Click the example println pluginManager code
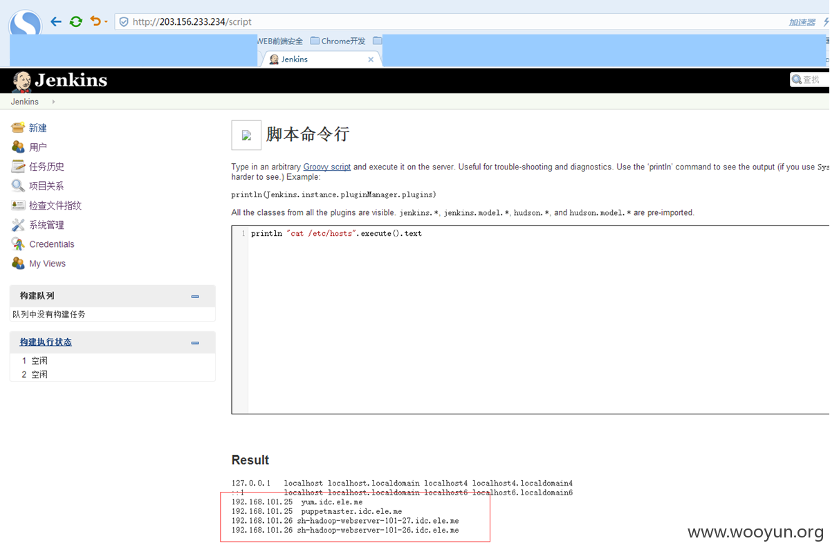 334,194
